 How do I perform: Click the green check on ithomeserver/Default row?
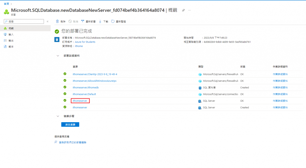pyautogui.click(x=65, y=94)
